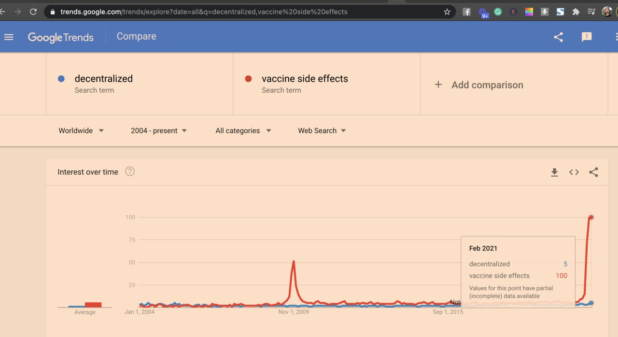618x337 pixels.
Task: Open the K extension icon
Action: tap(513, 12)
